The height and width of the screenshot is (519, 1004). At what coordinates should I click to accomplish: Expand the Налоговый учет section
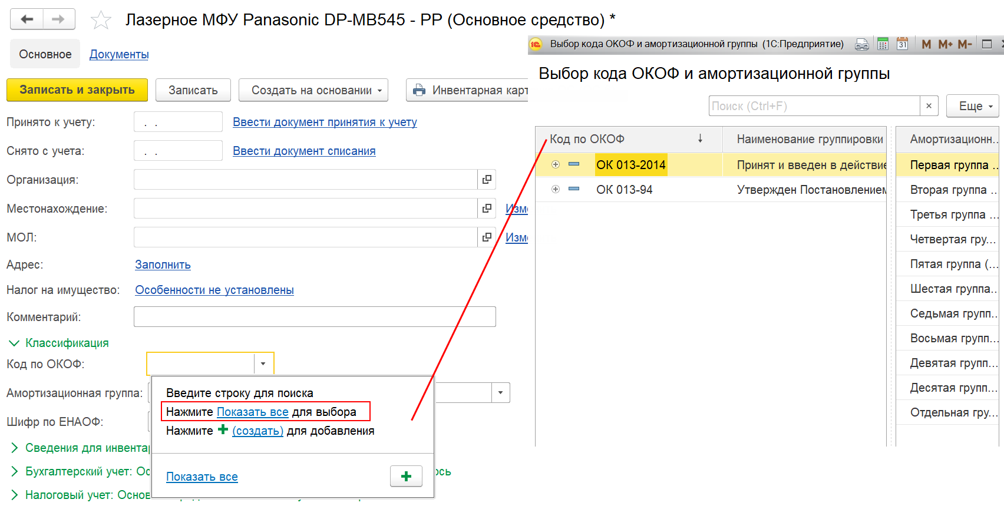(x=14, y=495)
